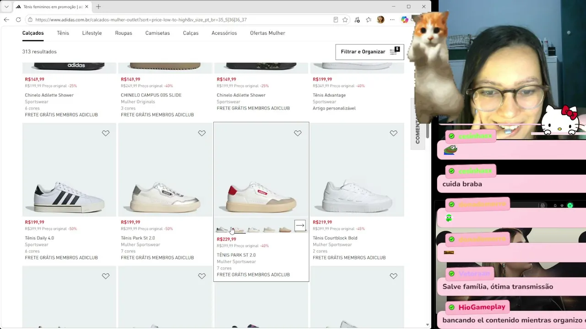Viewport: 586px width, 329px height.
Task: Select the Calçados category tab
Action: pyautogui.click(x=33, y=33)
